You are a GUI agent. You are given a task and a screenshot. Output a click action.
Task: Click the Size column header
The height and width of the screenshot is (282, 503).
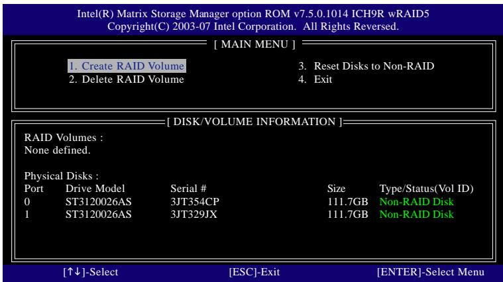[336, 189]
